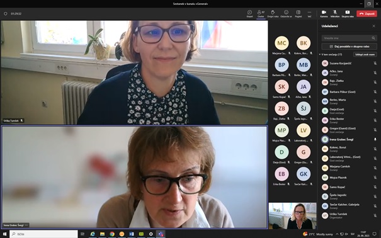
Task: Open Google Chrome from the taskbar
Action: (112, 234)
